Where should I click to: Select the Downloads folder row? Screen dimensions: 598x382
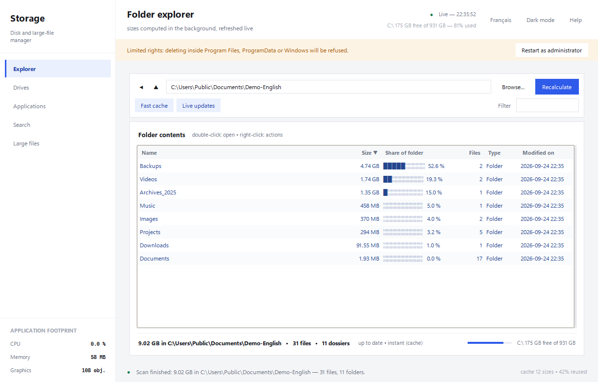click(x=355, y=245)
